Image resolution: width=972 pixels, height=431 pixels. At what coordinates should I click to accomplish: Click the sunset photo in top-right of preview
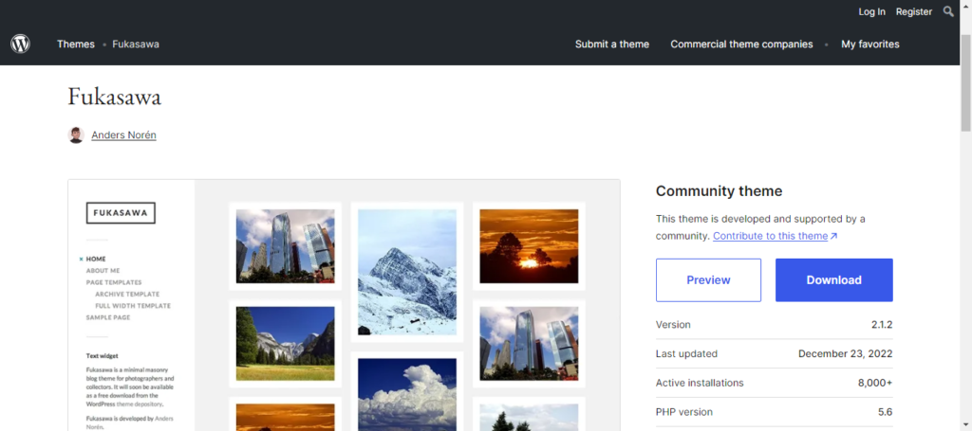coord(529,246)
